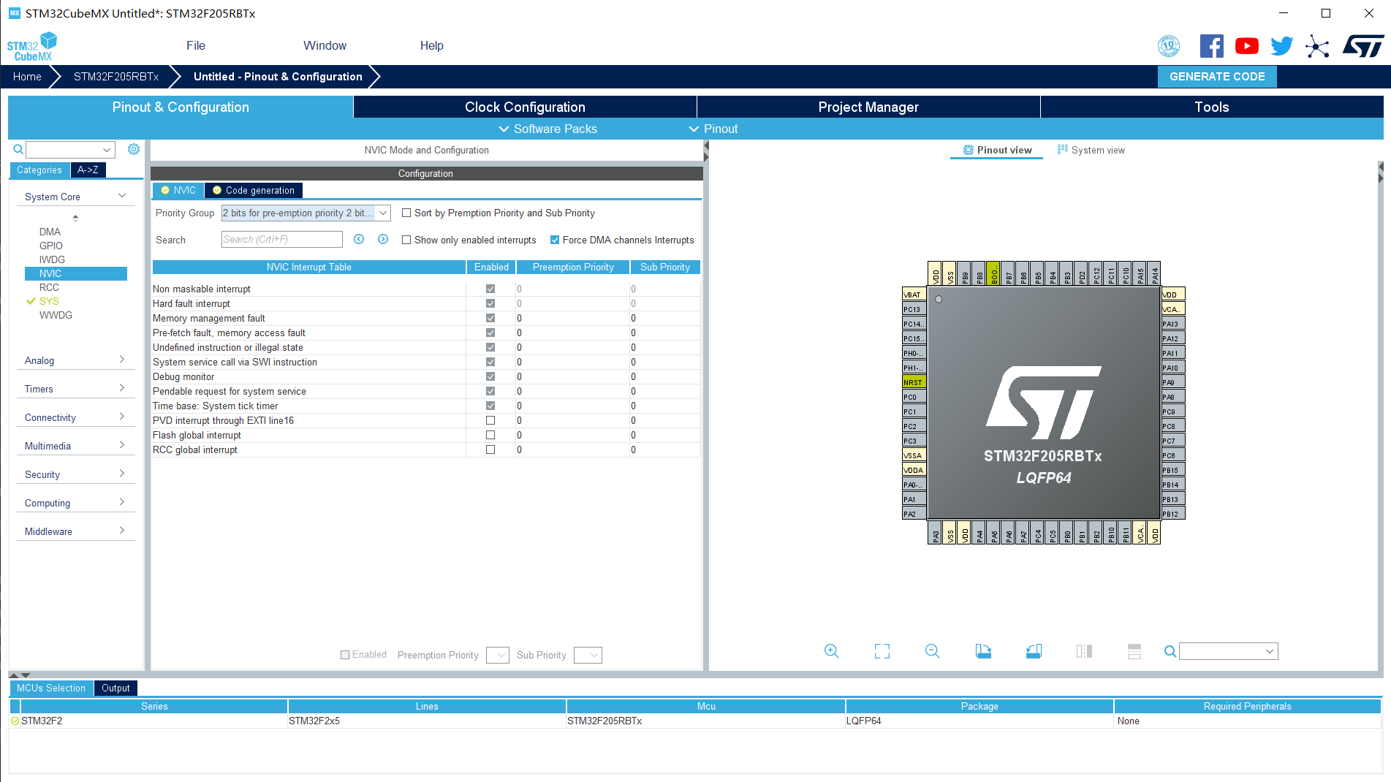1391x782 pixels.
Task: Select the PC13 pin on chip
Action: point(914,309)
